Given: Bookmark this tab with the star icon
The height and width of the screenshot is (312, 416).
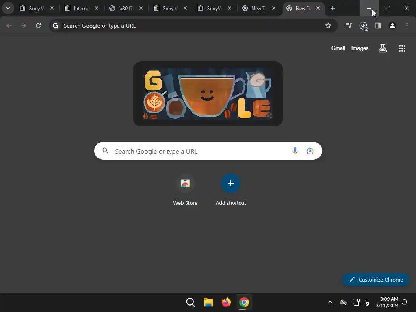Looking at the screenshot, I should (328, 26).
